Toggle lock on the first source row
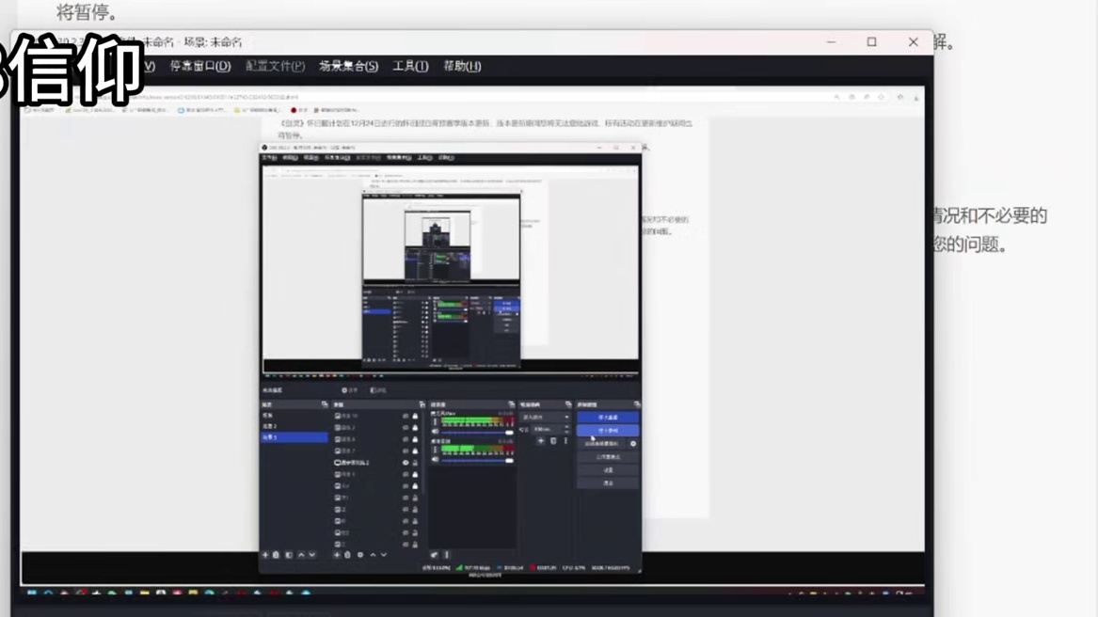1098x617 pixels. coord(415,416)
